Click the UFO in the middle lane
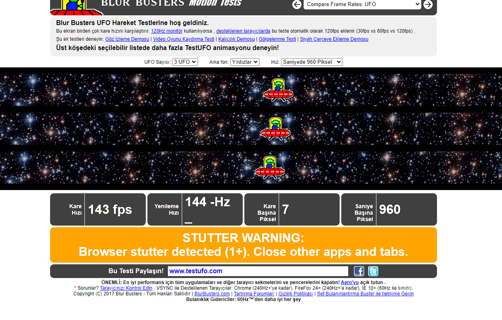 (275, 128)
